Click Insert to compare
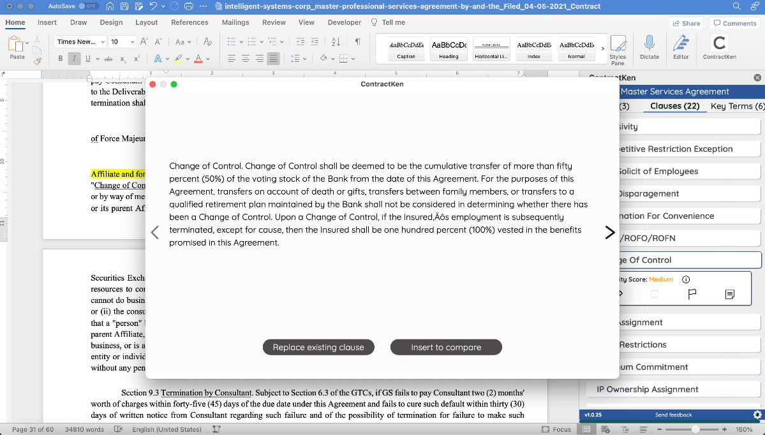The height and width of the screenshot is (435, 765). pyautogui.click(x=446, y=347)
